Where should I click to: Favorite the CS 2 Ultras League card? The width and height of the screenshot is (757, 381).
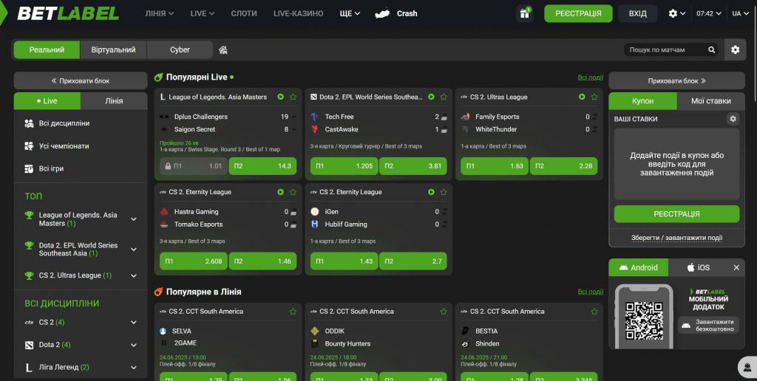coord(594,97)
